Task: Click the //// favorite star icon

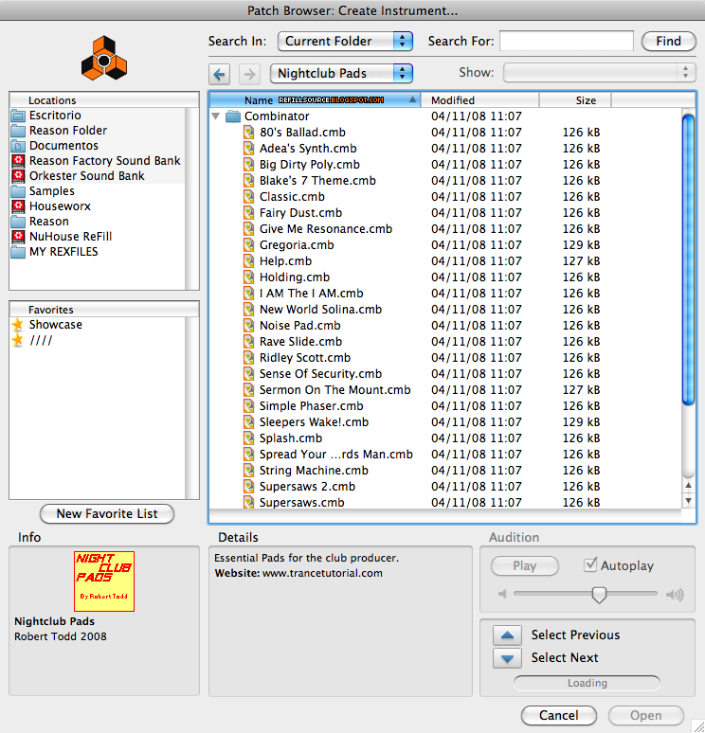Action: coord(18,340)
